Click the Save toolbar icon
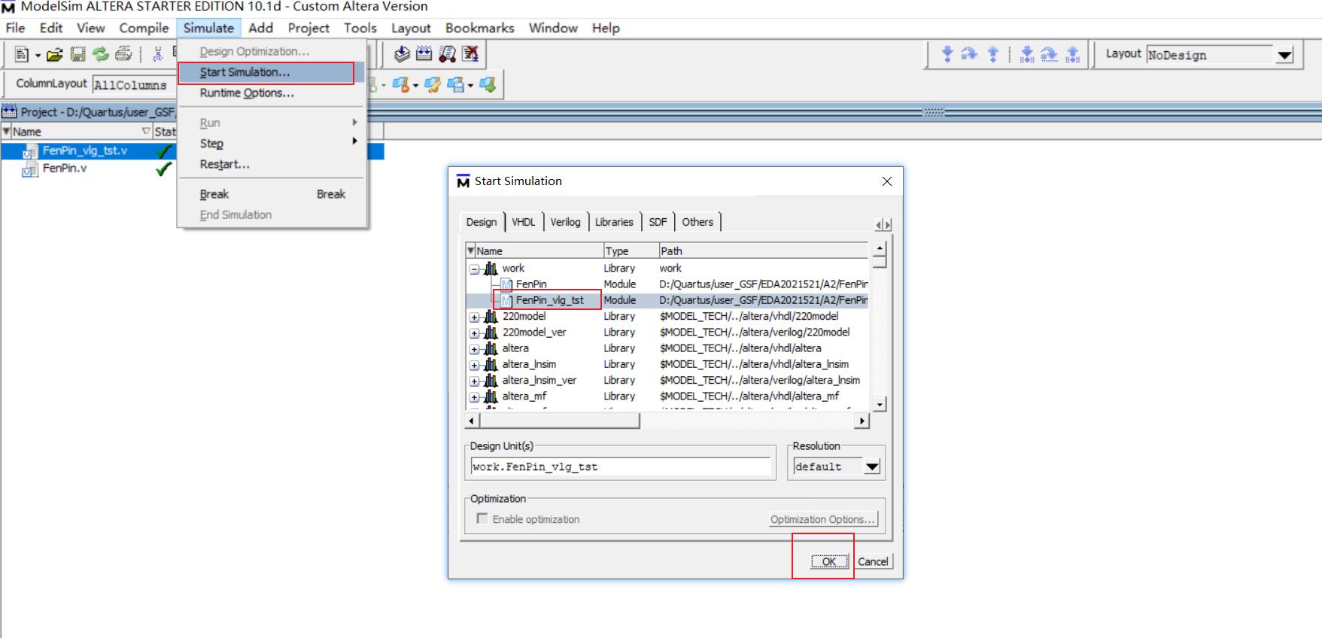This screenshot has width=1322, height=638. click(77, 54)
